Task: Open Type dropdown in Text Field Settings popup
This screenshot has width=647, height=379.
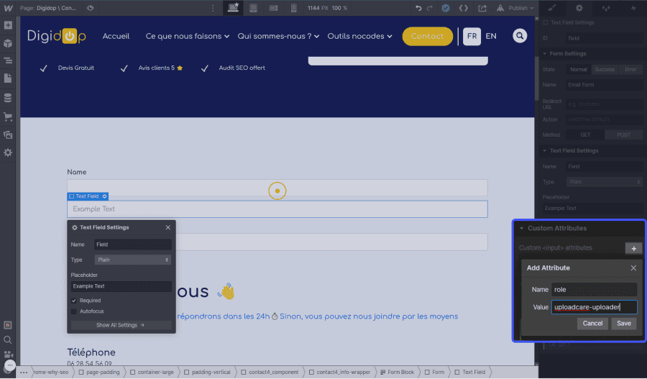Action: 133,260
